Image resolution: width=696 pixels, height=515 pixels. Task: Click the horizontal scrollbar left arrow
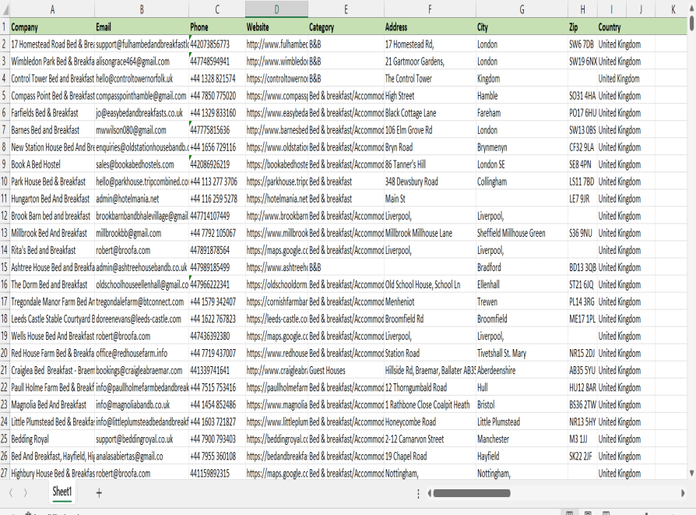pyautogui.click(x=427, y=493)
